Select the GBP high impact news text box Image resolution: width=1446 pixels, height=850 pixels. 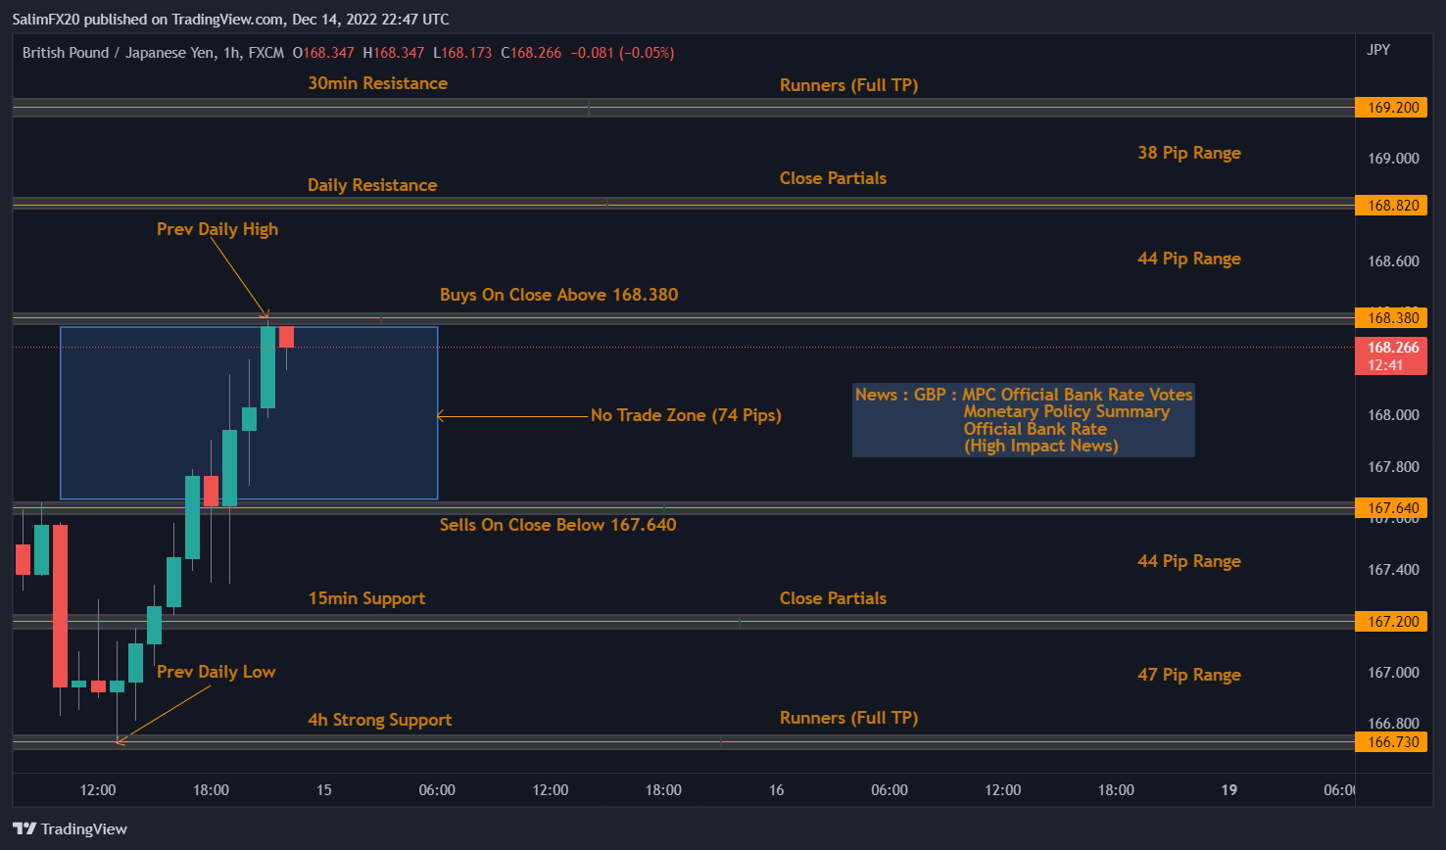[x=1023, y=420]
